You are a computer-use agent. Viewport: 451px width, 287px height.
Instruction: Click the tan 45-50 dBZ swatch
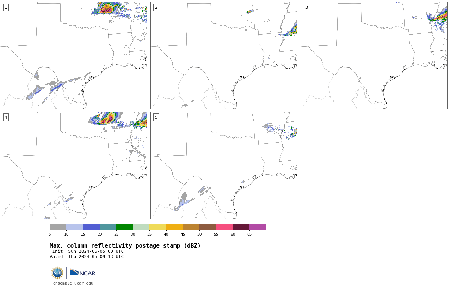[x=191, y=227]
